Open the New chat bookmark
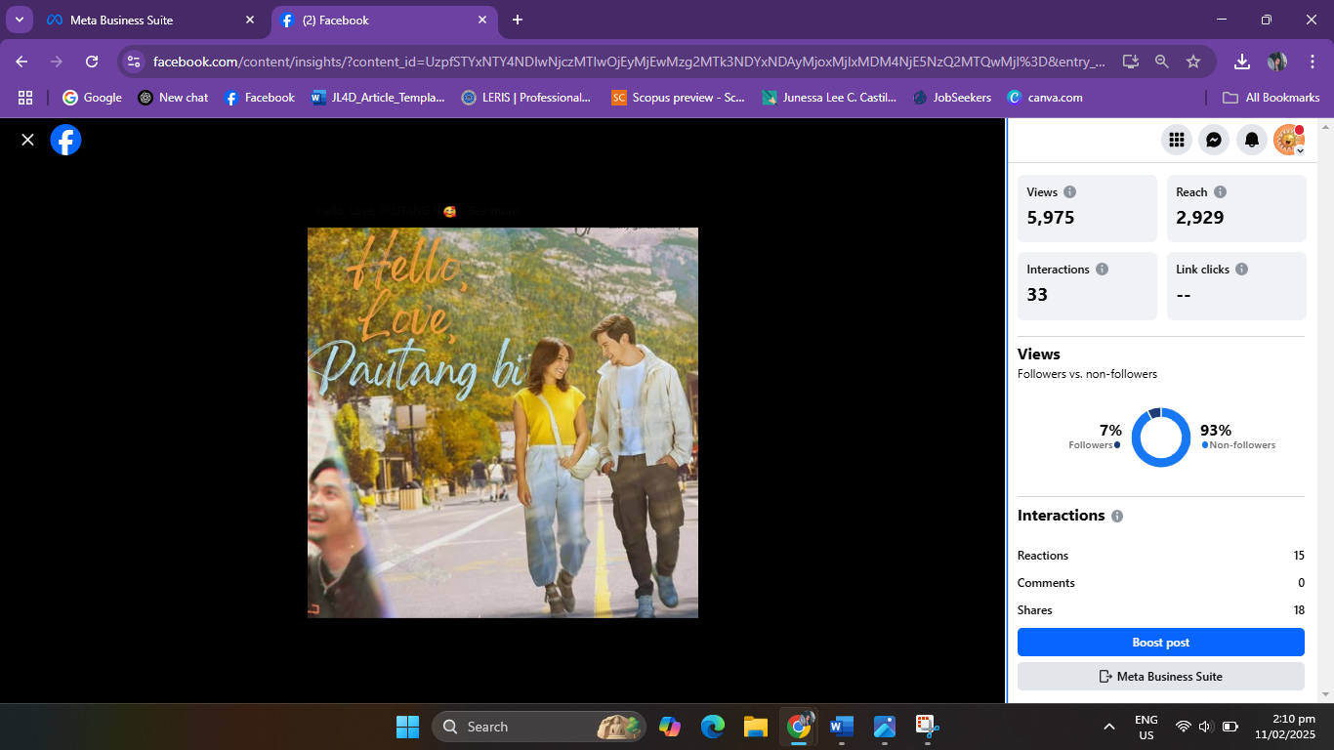 point(174,98)
